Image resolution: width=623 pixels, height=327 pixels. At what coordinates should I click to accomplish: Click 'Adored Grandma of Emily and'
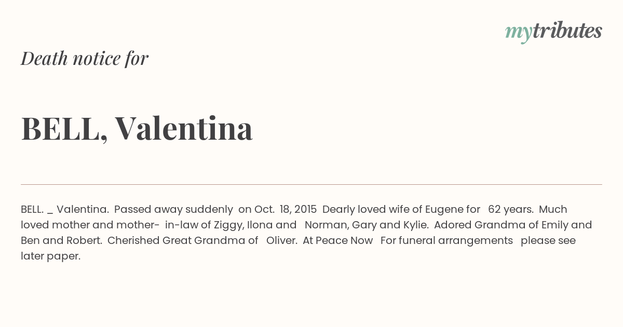(513, 225)
